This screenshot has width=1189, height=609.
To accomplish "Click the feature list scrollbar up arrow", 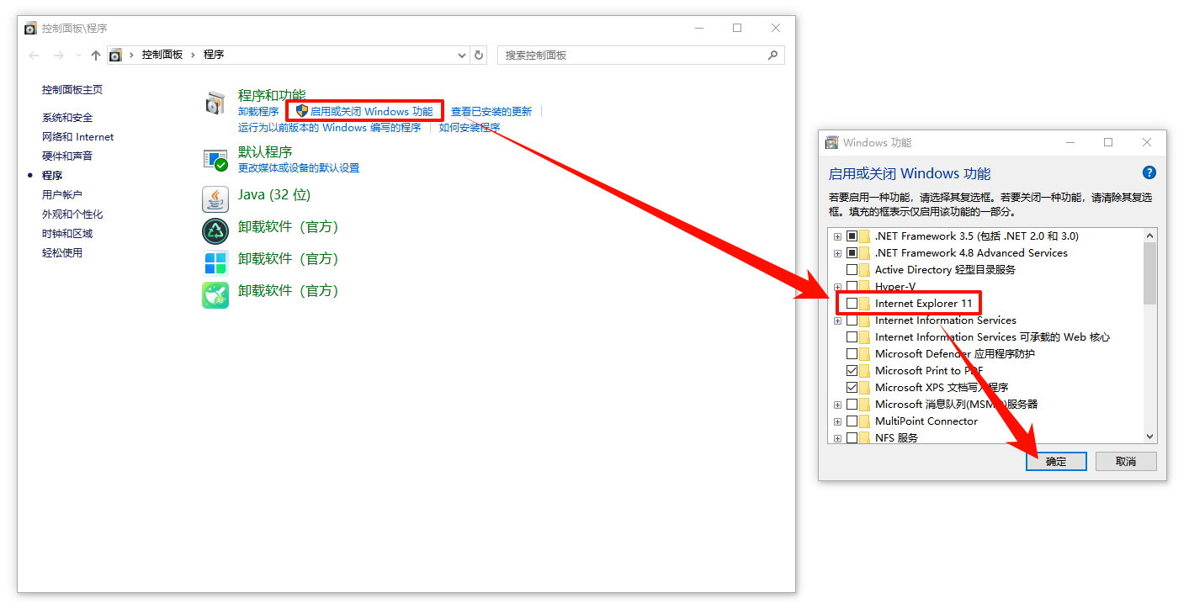I will coord(1150,235).
